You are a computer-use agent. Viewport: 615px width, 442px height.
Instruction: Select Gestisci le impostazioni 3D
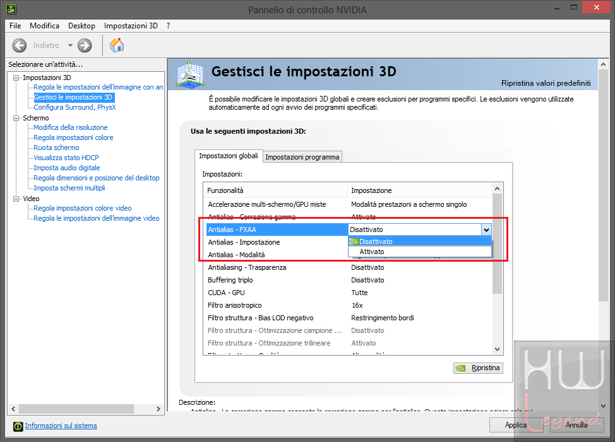click(73, 98)
